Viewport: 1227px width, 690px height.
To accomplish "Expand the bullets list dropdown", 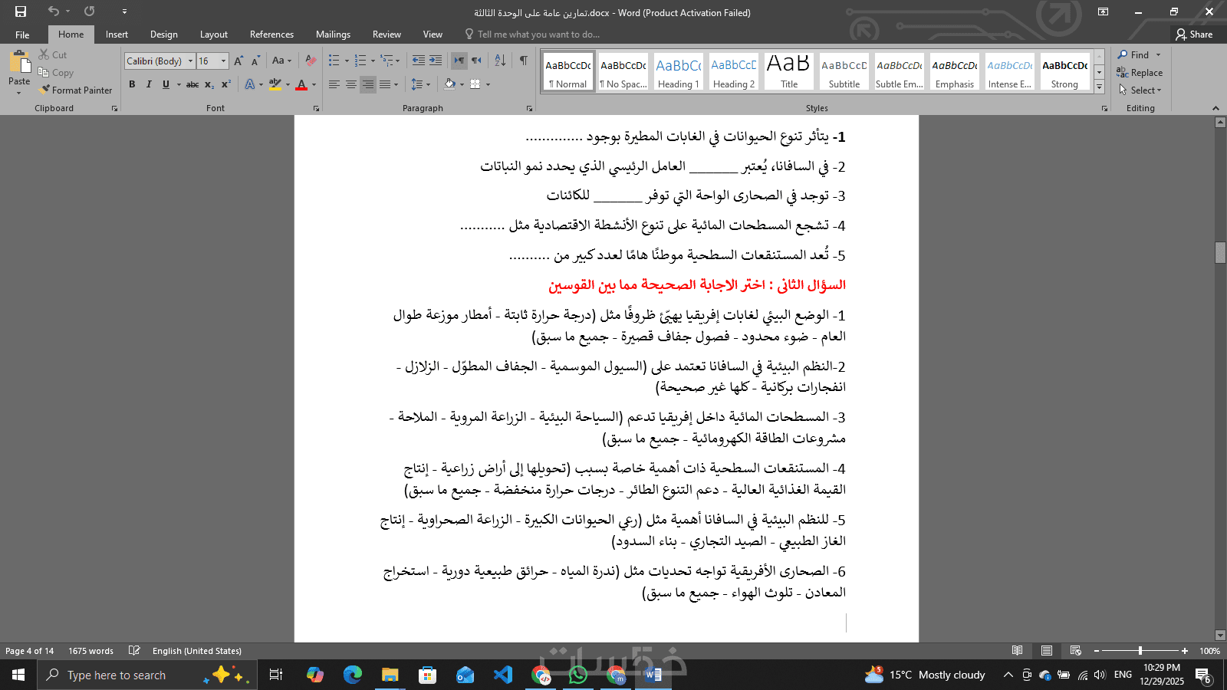I will coord(347,61).
